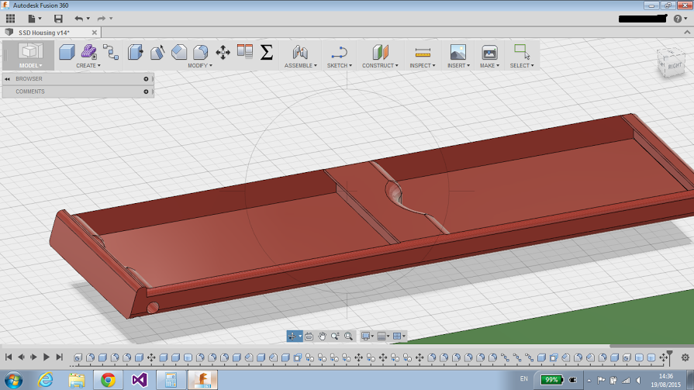Open the Orbit tool dropdown in navigation bar

(300, 337)
